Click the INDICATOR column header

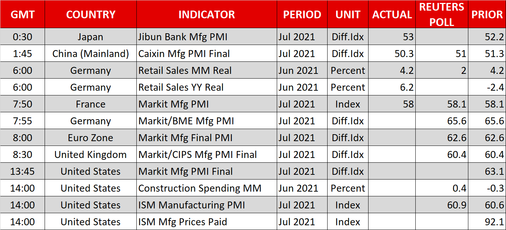tap(207, 15)
